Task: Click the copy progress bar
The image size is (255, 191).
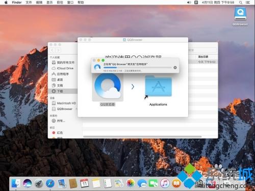Action: [138, 68]
